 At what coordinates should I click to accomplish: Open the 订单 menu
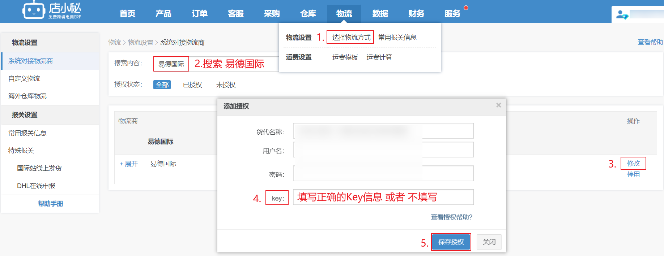coord(200,14)
